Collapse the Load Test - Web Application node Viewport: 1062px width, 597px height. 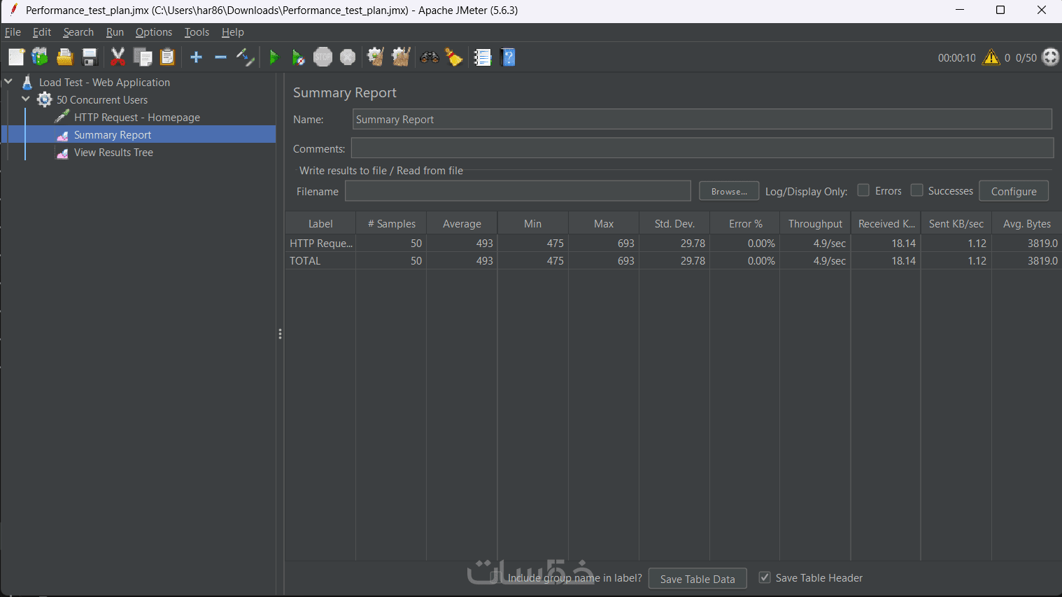point(8,81)
